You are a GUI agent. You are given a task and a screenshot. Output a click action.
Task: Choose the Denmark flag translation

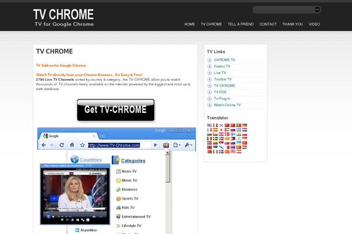tap(227, 134)
